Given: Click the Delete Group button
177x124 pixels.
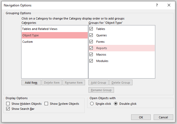Looking at the screenshot, I should pos(121,83).
